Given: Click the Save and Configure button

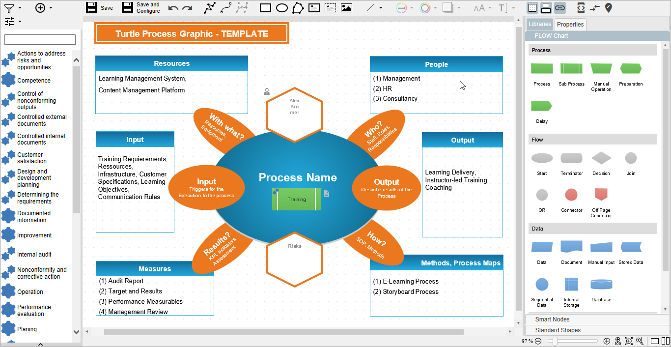Looking at the screenshot, I should click(141, 8).
